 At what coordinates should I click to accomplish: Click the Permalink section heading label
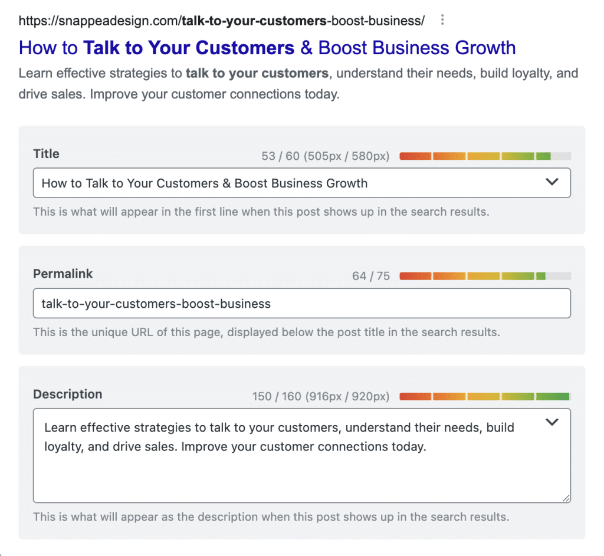click(x=63, y=274)
